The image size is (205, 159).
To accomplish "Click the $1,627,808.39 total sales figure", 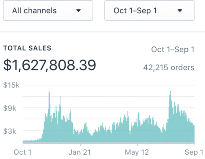I will [x=50, y=65].
